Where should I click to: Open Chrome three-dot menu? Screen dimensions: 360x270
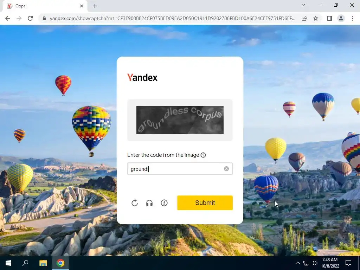(x=352, y=18)
